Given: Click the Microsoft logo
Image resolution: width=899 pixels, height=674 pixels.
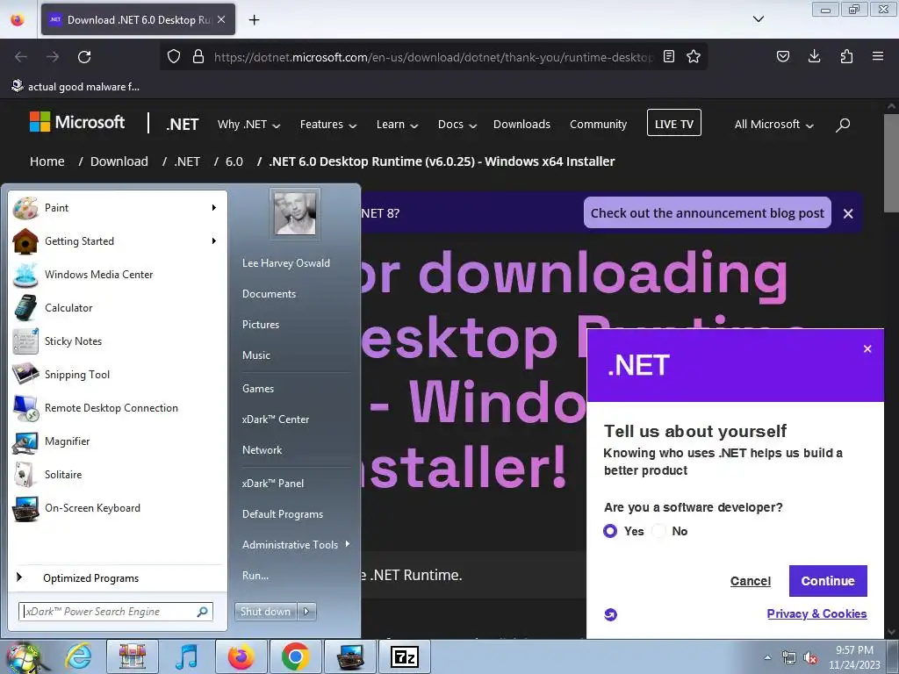Looking at the screenshot, I should click(77, 122).
